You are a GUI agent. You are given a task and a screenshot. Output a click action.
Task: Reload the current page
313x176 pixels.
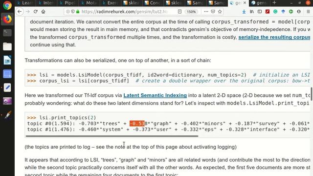tap(36, 12)
